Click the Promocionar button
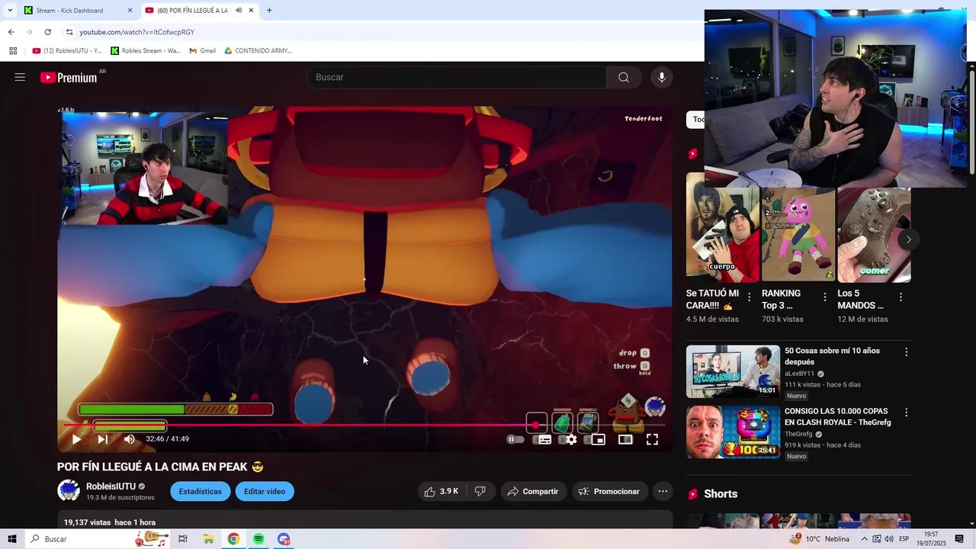Screen dimensions: 976x549 (x=608, y=492)
